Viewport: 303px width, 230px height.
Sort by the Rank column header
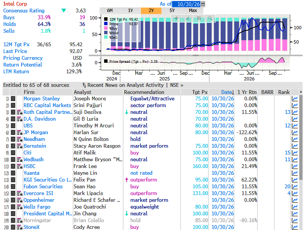pyautogui.click(x=284, y=92)
